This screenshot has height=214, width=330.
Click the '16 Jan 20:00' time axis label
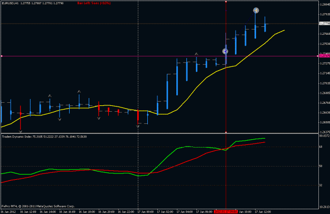pos(107,212)
